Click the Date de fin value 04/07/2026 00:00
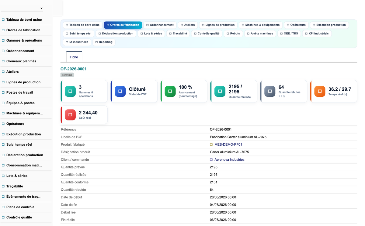Image resolution: width=365 pixels, height=226 pixels. coord(223,205)
